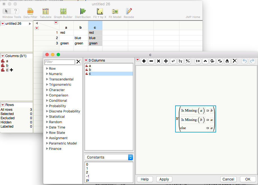Click the raise-to-power operator icon
The image size is (258, 185).
click(173, 61)
